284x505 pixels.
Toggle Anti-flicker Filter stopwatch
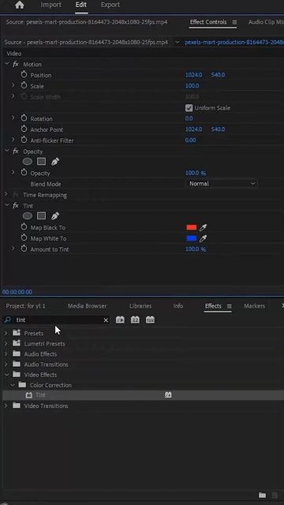point(24,140)
